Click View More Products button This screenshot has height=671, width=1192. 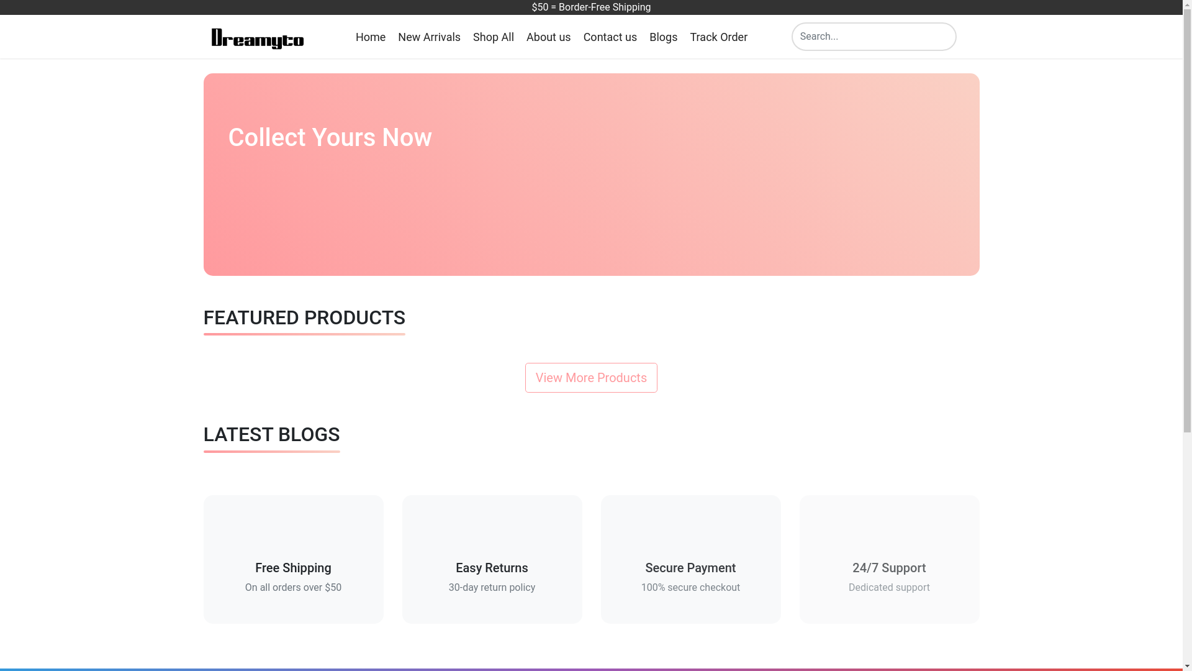[x=591, y=378]
